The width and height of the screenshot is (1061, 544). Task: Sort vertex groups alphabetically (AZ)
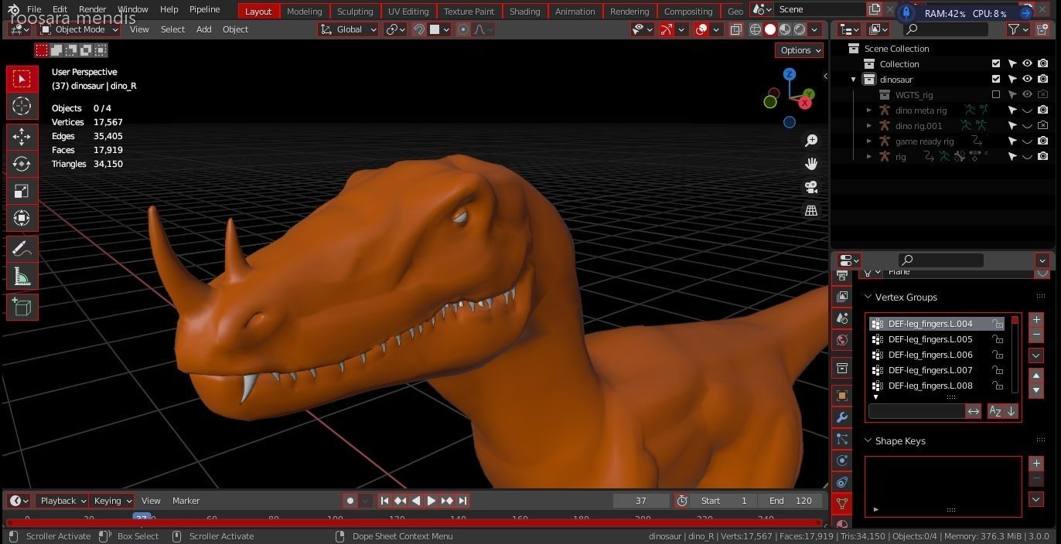[995, 411]
